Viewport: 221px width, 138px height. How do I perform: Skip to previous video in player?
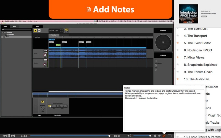point(4,136)
